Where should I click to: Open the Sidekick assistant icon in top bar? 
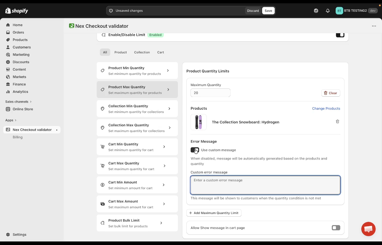(x=316, y=11)
